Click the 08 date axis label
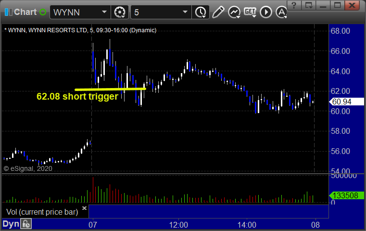This screenshot has height=231, width=366. pos(316,225)
